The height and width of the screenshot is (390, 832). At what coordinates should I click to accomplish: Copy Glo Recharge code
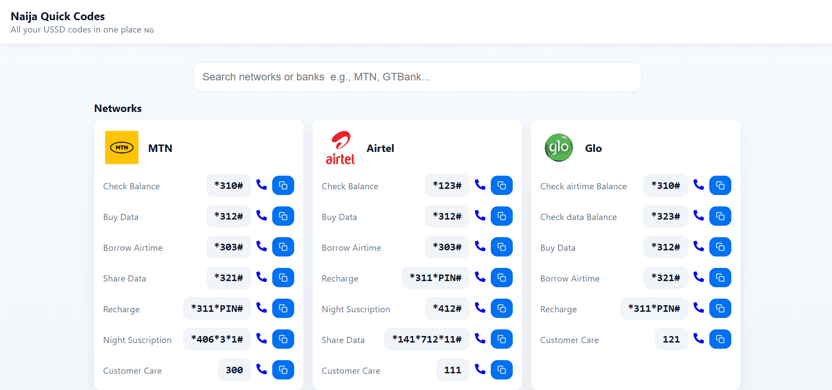tap(720, 308)
